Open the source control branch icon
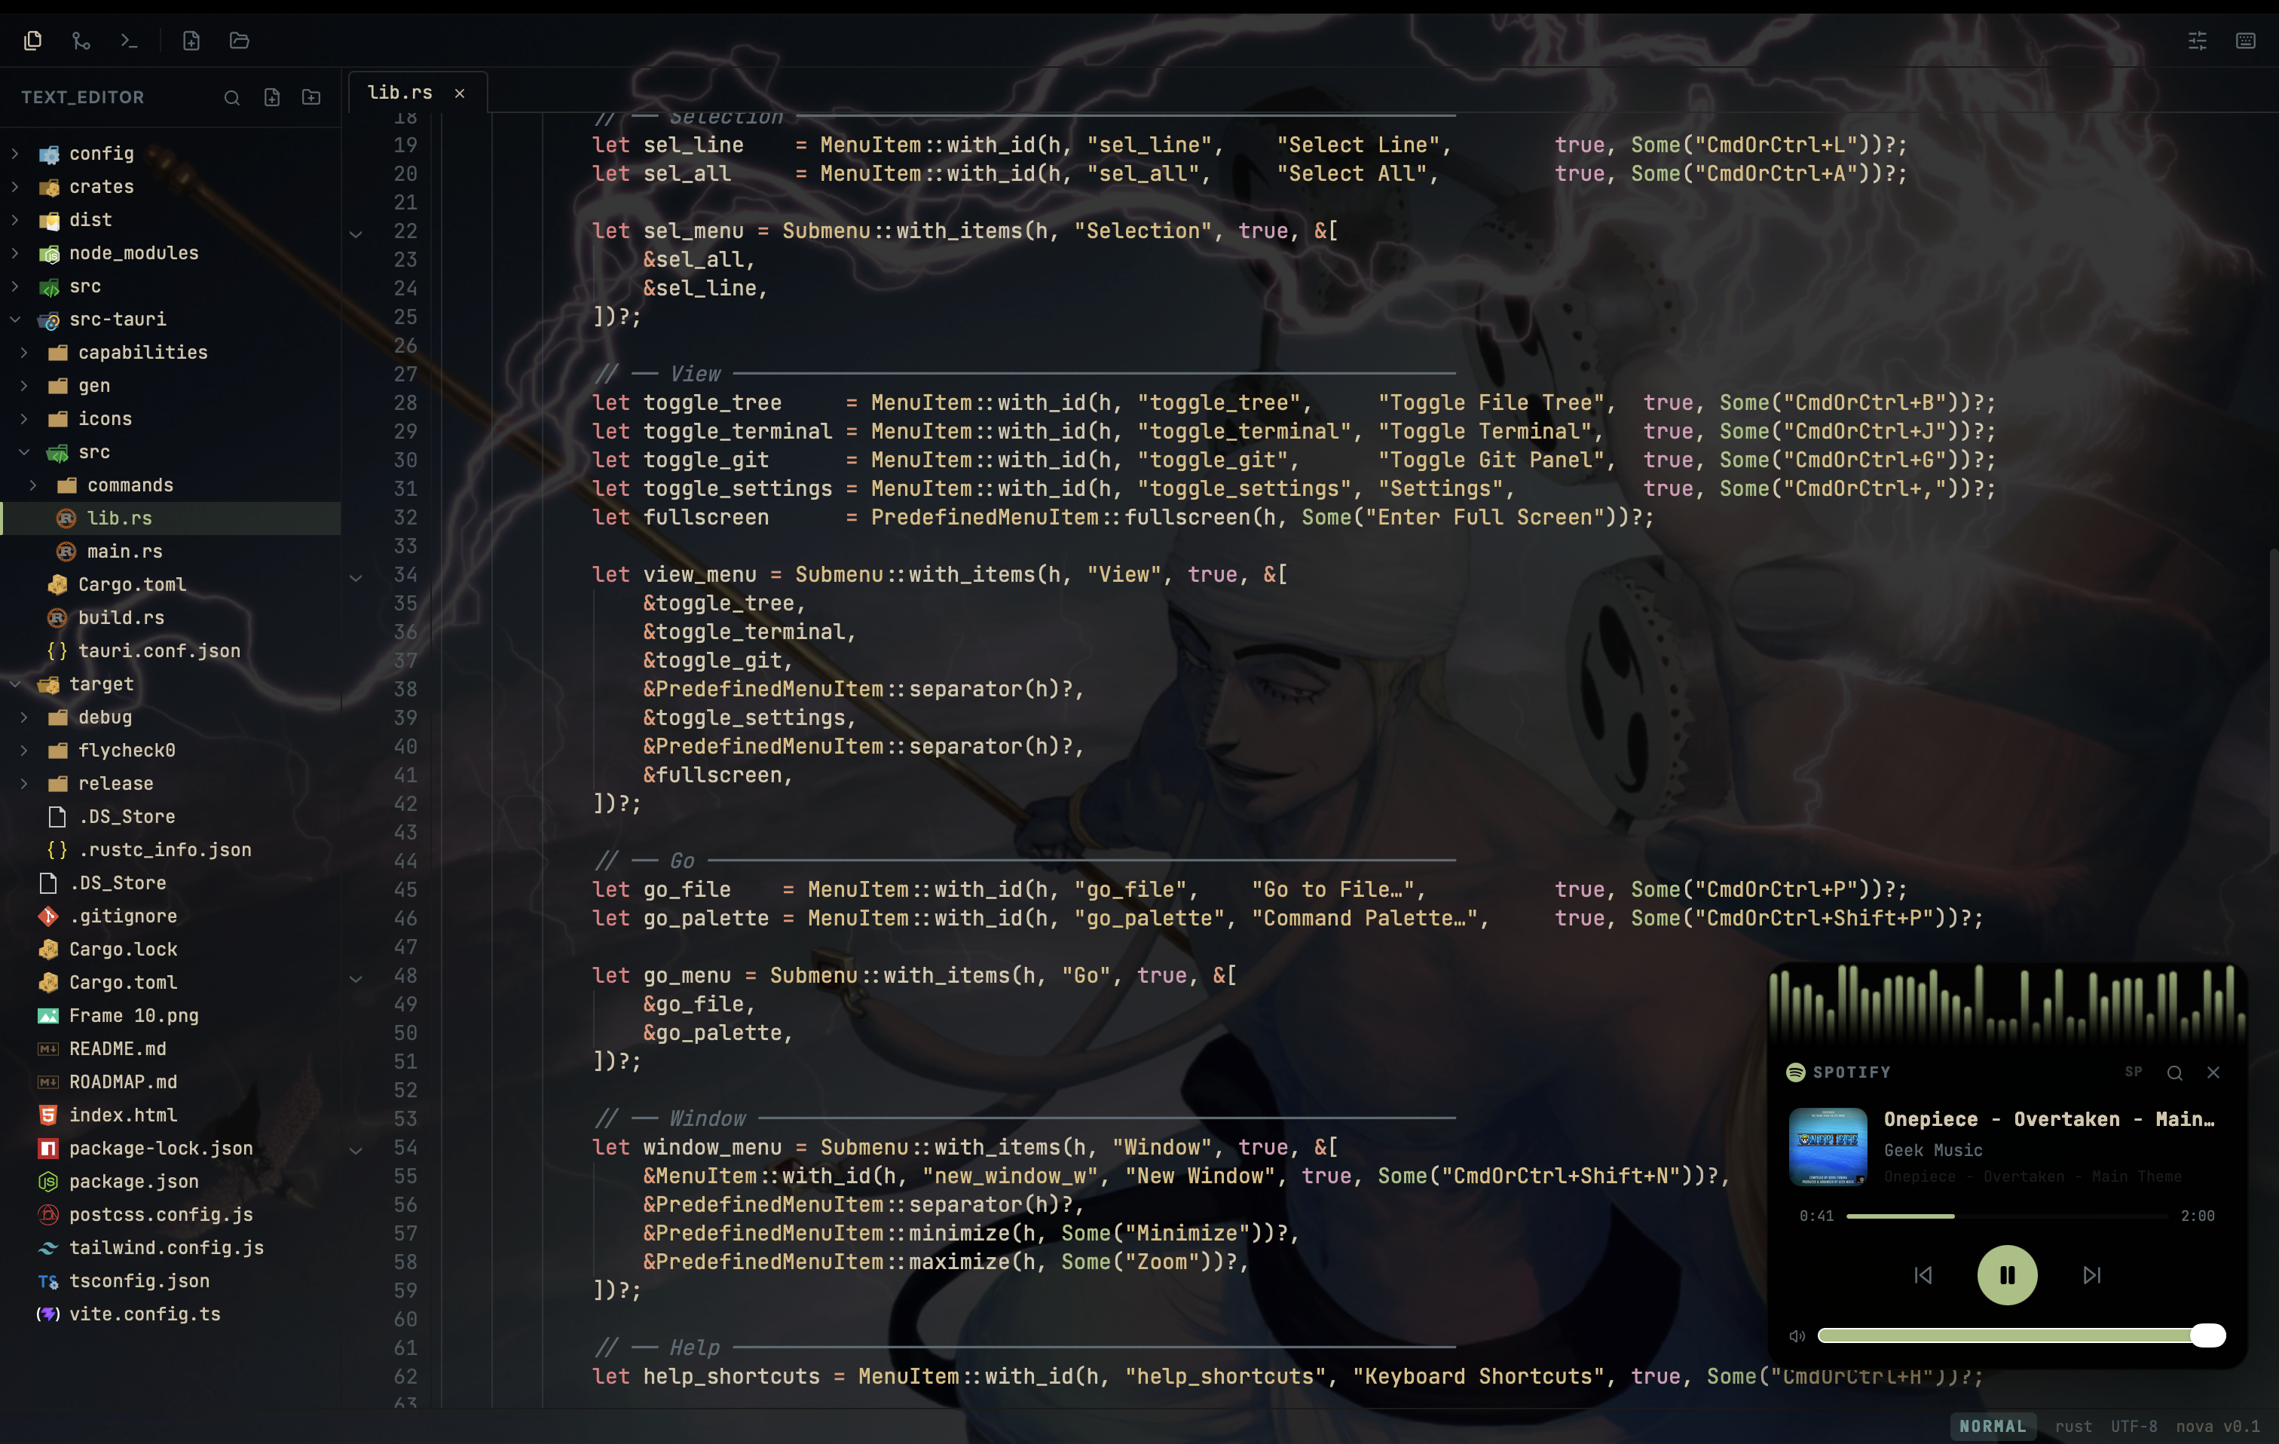 (81, 41)
